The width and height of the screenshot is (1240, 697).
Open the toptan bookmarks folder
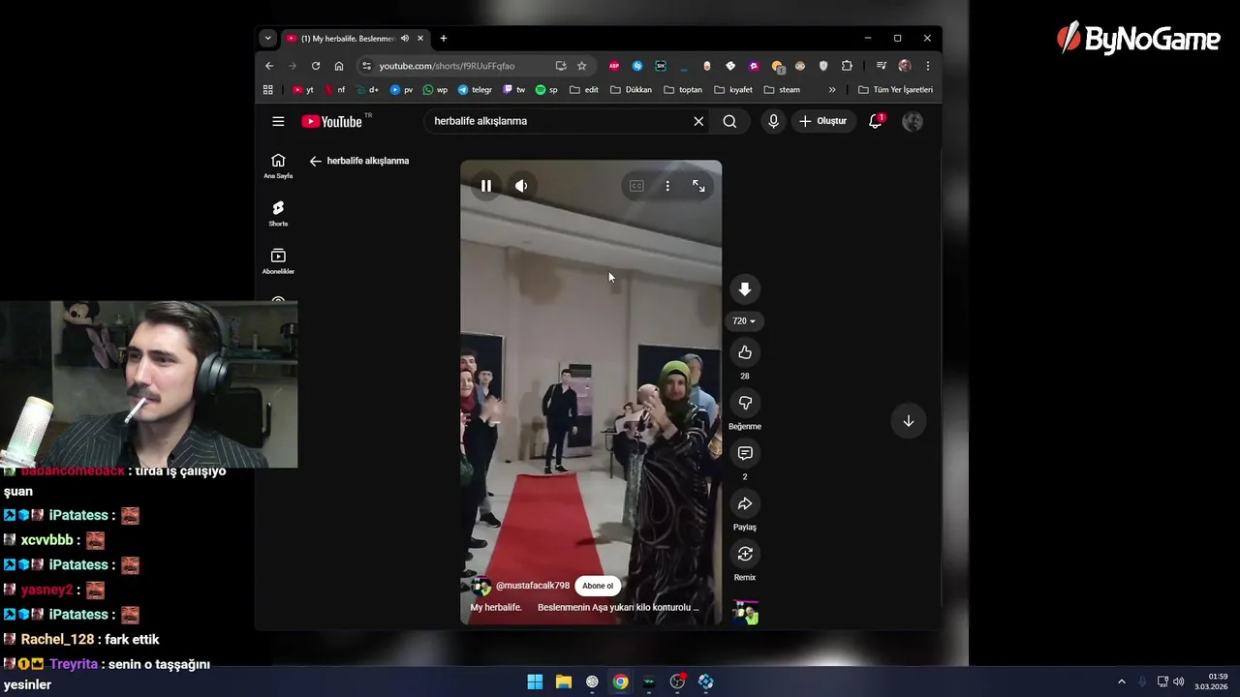[x=683, y=90]
